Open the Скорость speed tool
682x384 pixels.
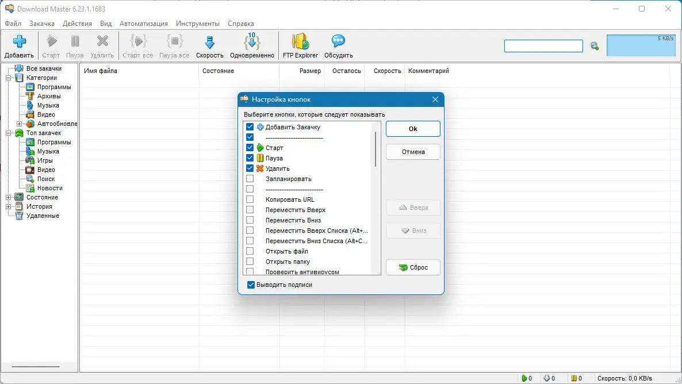click(x=210, y=45)
